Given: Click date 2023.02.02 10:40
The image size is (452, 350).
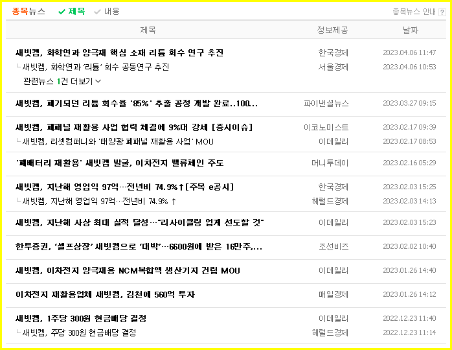Looking at the screenshot, I should (x=409, y=247).
